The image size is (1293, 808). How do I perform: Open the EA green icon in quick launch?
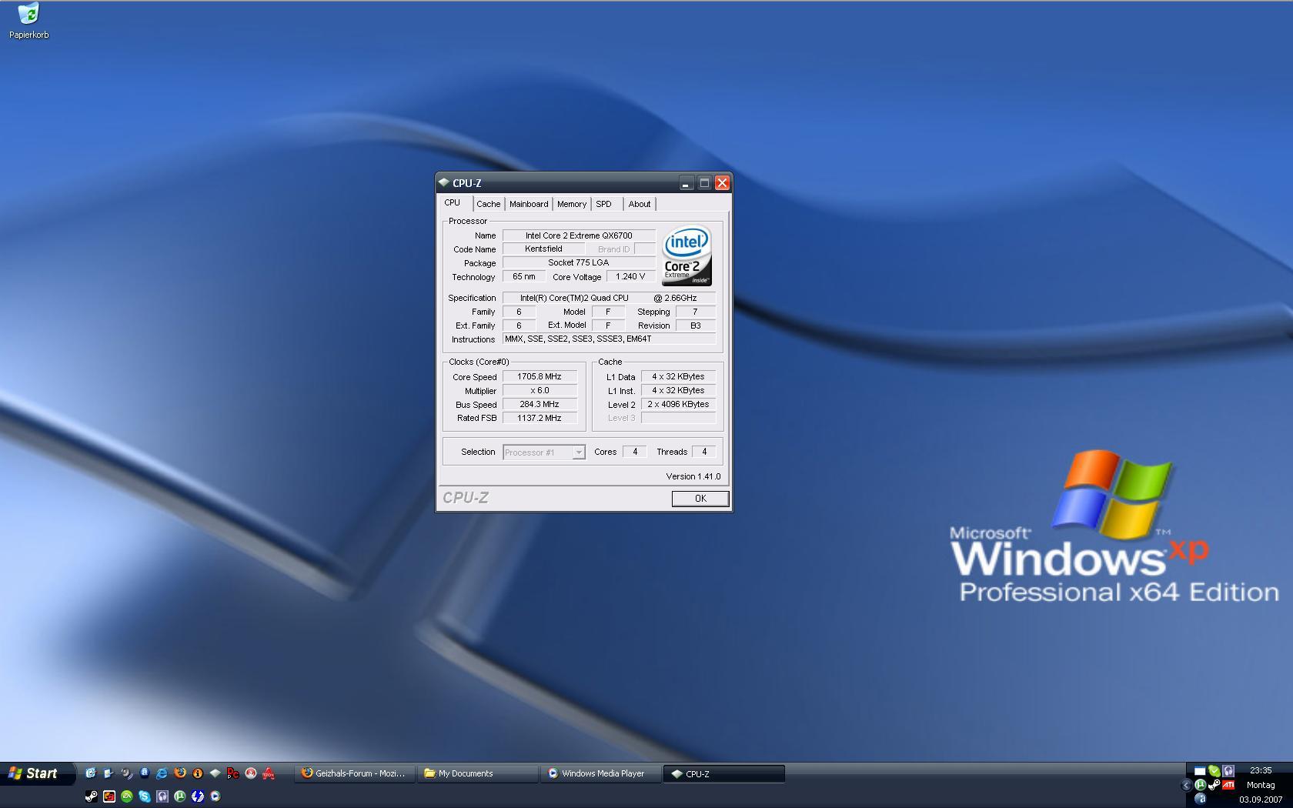(x=127, y=796)
